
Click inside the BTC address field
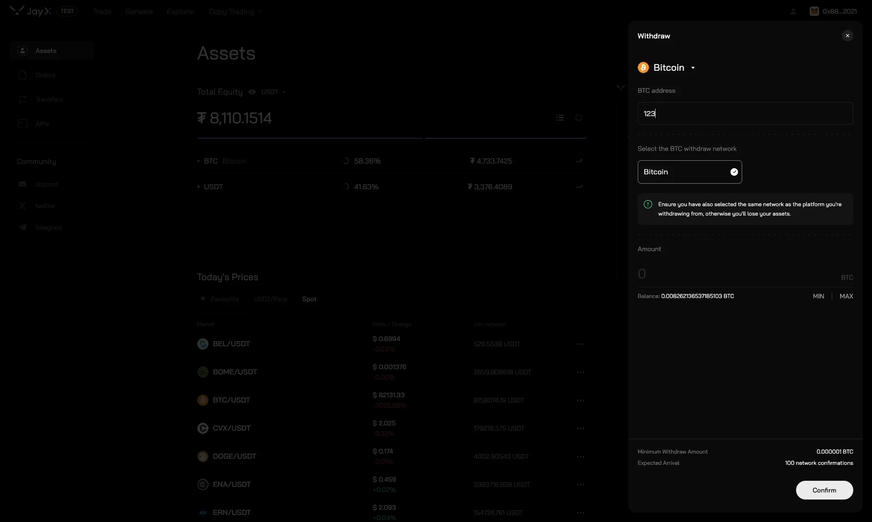[745, 113]
